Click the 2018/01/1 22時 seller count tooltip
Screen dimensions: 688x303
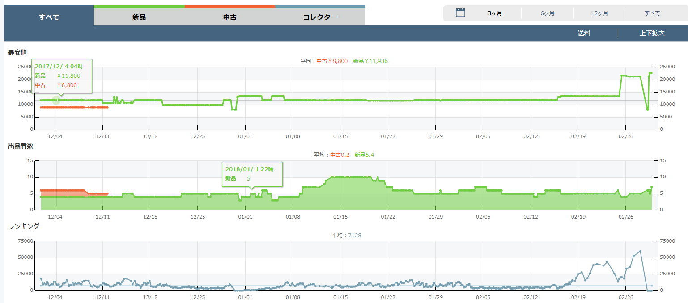point(252,174)
